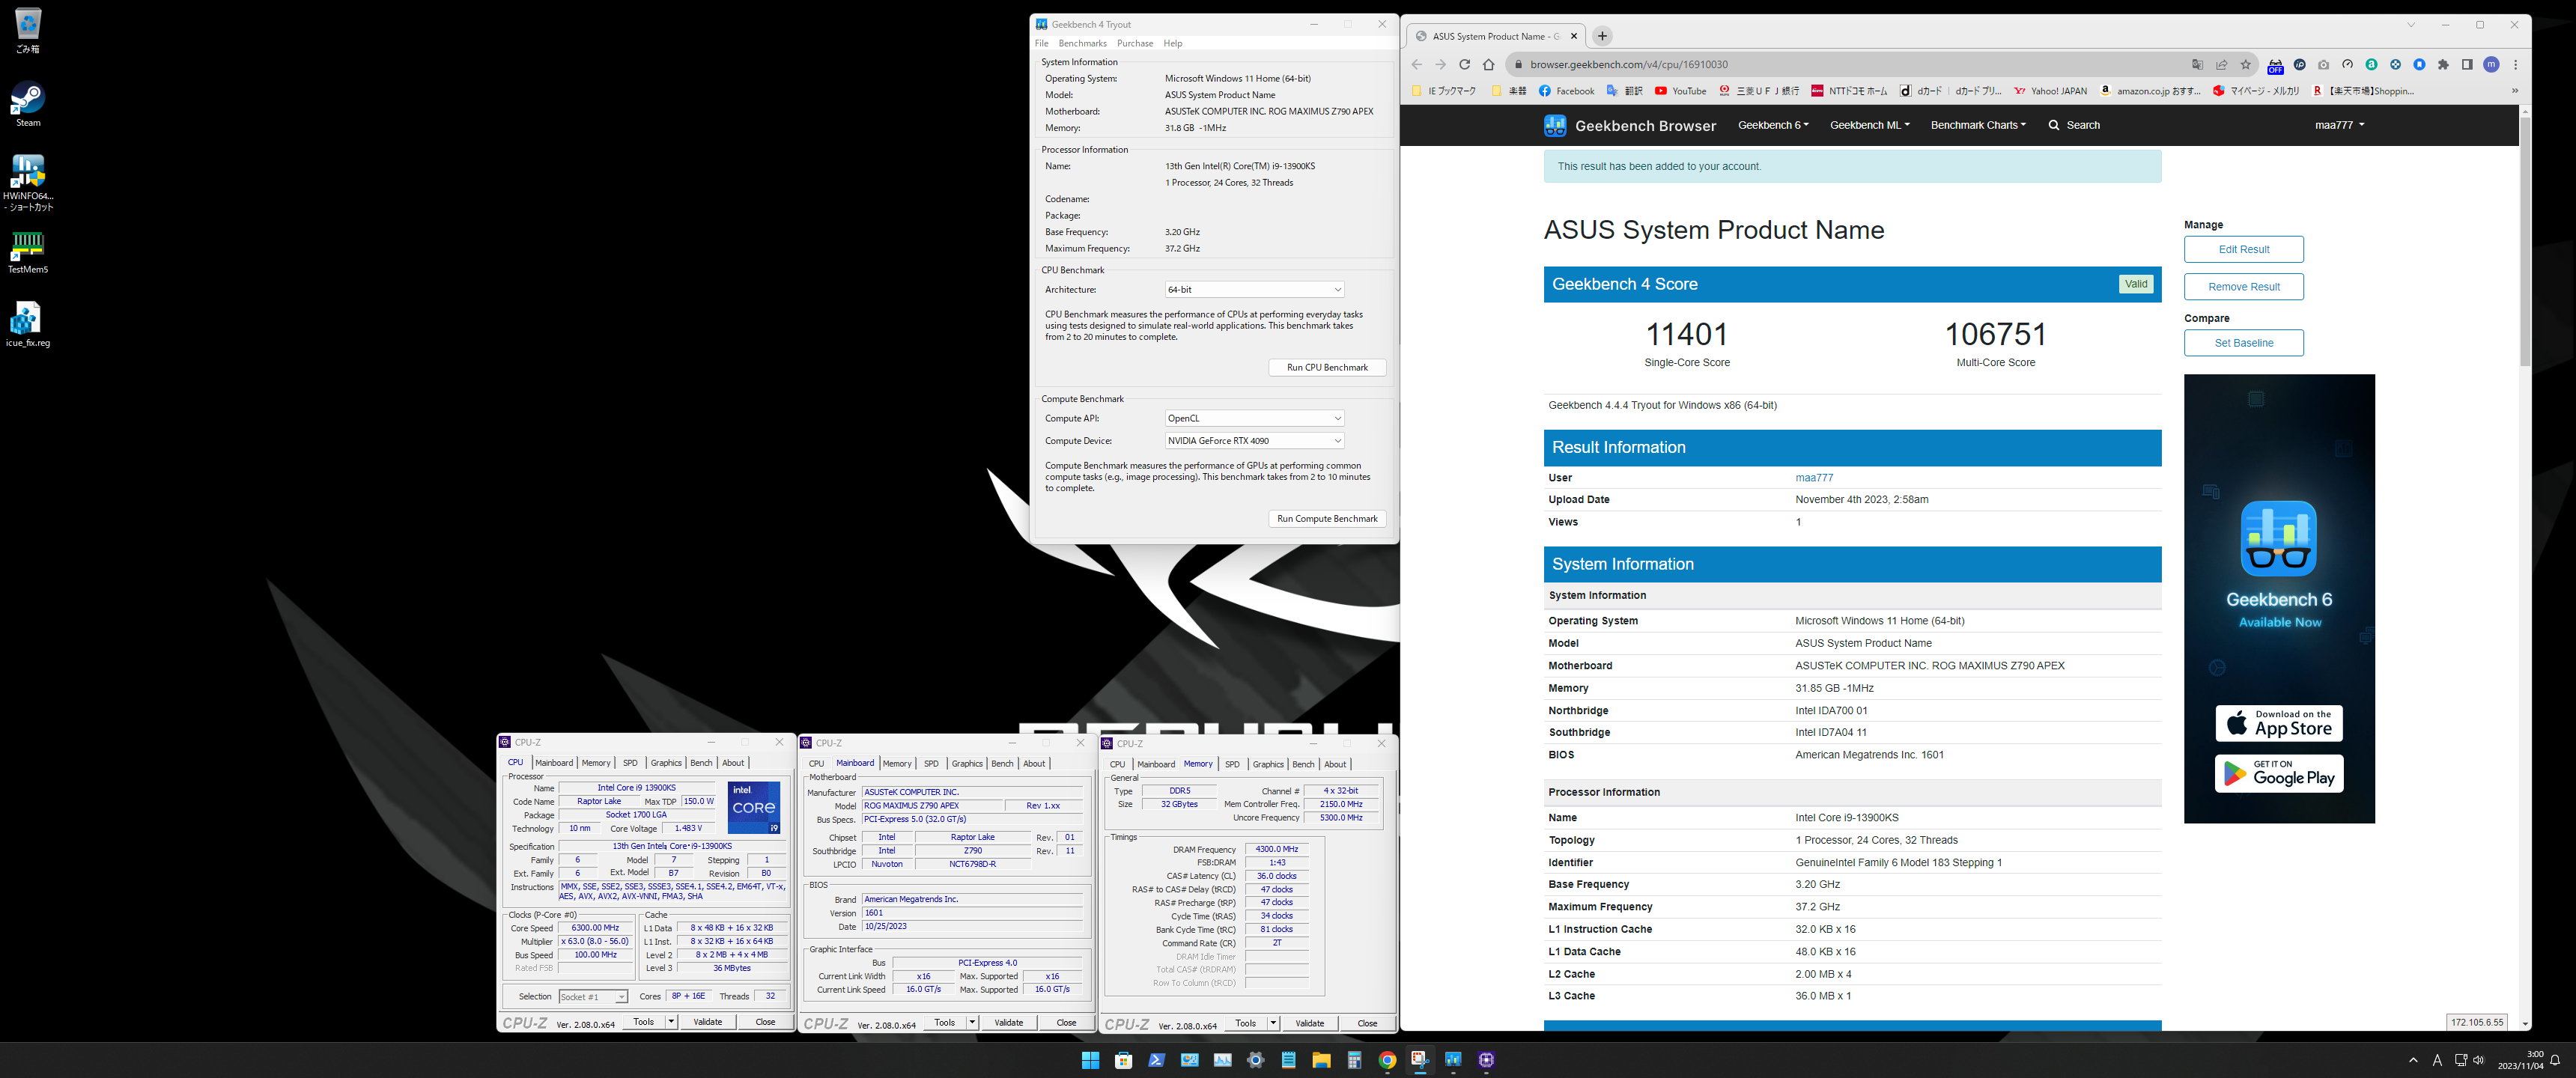Reload the Geekbench page in Chrome
2576x1078 pixels.
1464,65
